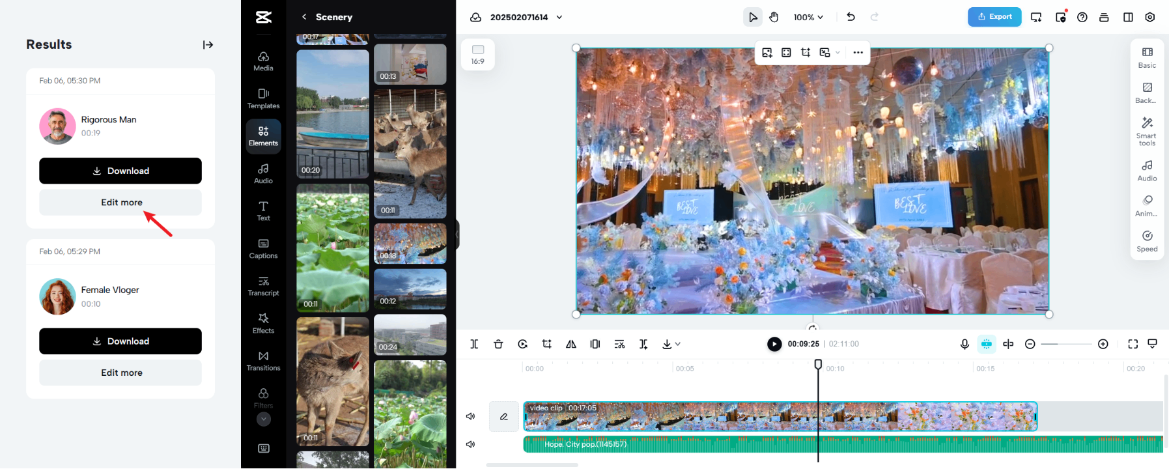Click the horizontal timeline scrollbar
Viewport: 1169px width, 469px height.
pyautogui.click(x=532, y=465)
